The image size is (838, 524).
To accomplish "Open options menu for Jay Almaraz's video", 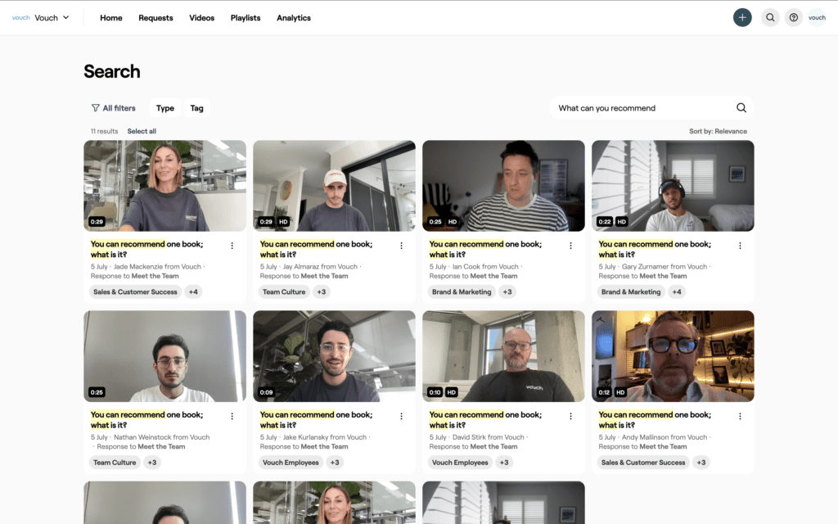I will (x=401, y=246).
